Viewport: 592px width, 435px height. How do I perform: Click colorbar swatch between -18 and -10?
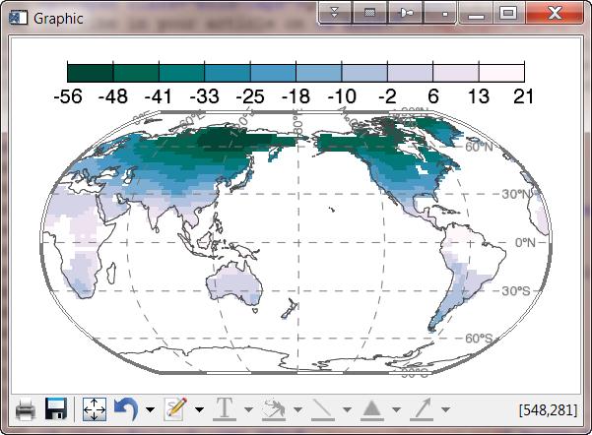coord(318,73)
